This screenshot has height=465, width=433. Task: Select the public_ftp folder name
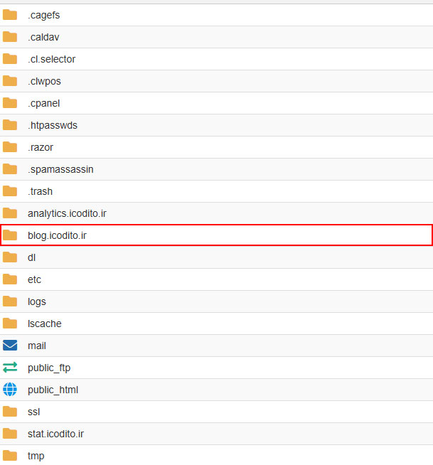[x=49, y=368]
